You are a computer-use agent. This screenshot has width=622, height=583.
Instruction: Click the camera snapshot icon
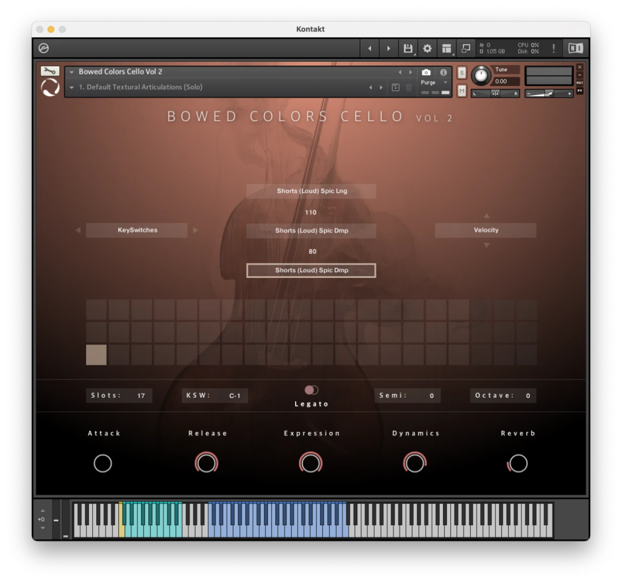pyautogui.click(x=426, y=72)
